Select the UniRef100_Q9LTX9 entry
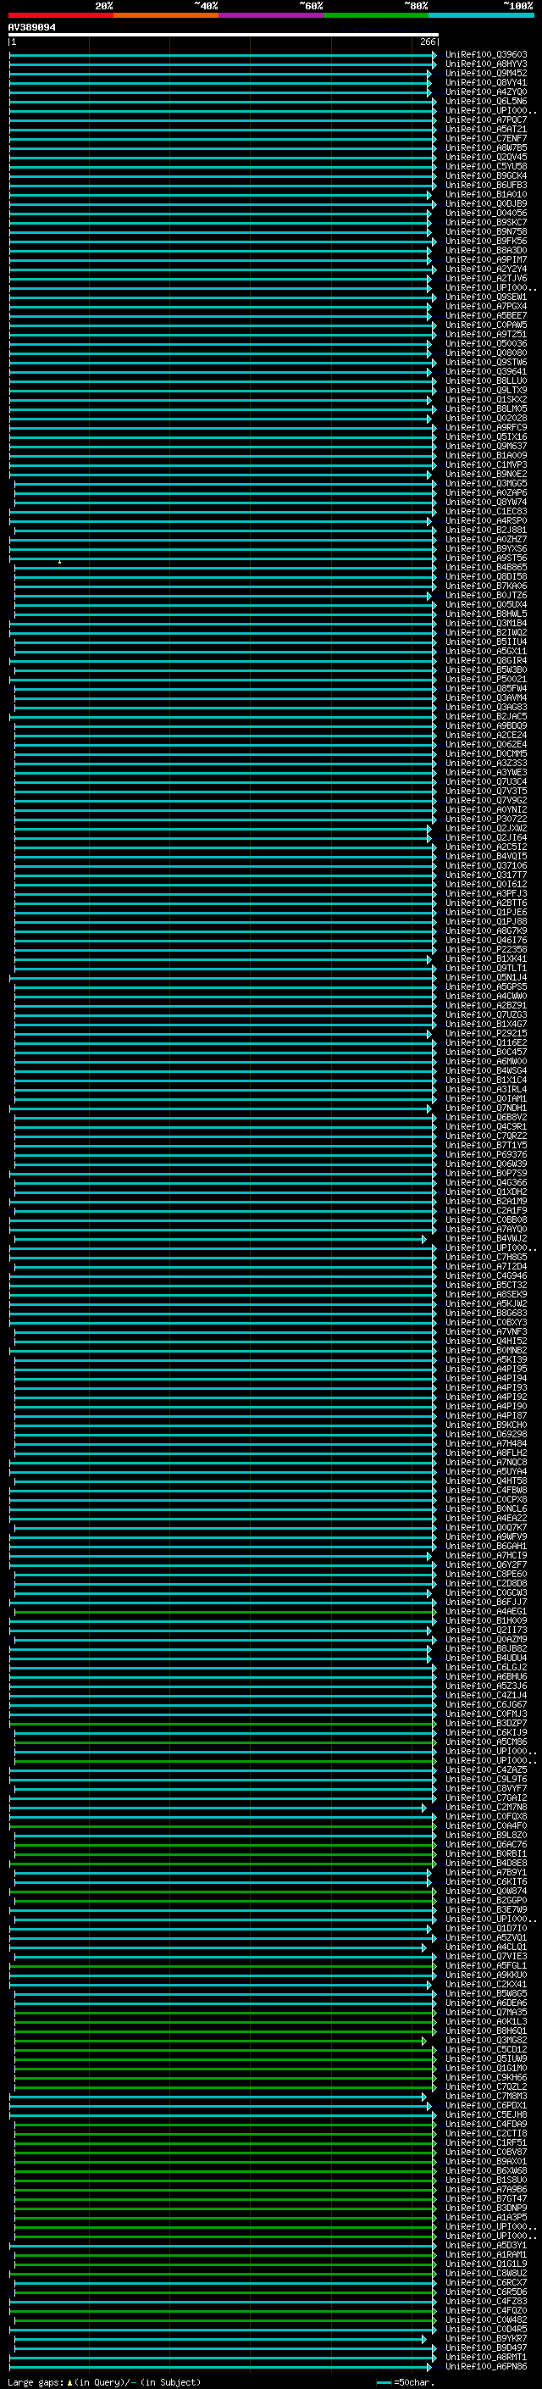542x2389 pixels. [485, 391]
